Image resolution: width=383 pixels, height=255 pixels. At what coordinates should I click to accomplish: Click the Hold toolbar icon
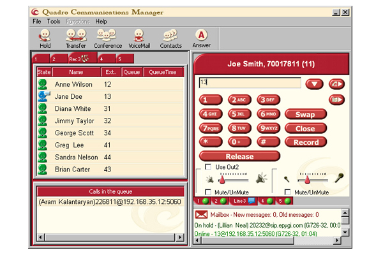[45, 38]
